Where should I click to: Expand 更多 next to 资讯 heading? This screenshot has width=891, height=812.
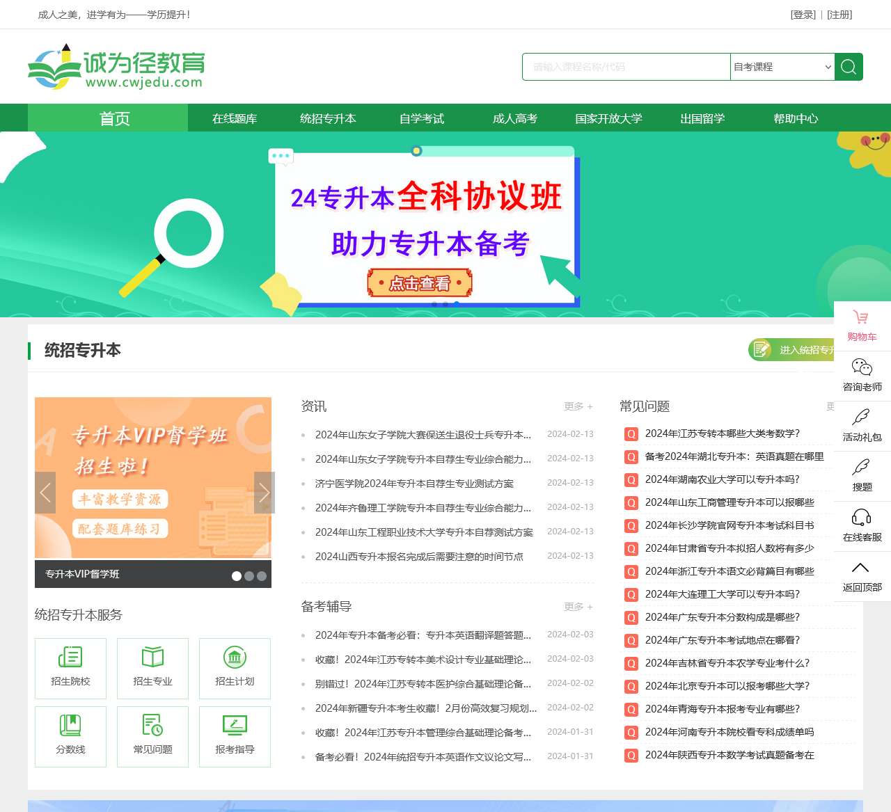(578, 406)
